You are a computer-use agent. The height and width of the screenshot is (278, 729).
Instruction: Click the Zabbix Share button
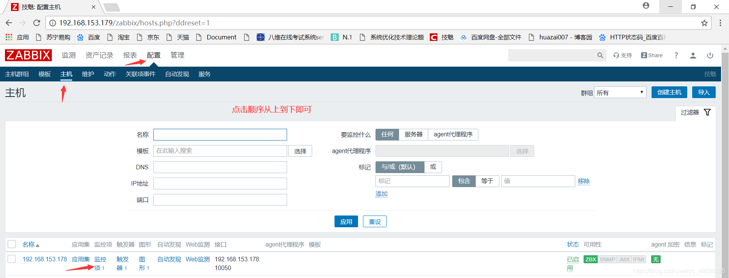tap(652, 55)
